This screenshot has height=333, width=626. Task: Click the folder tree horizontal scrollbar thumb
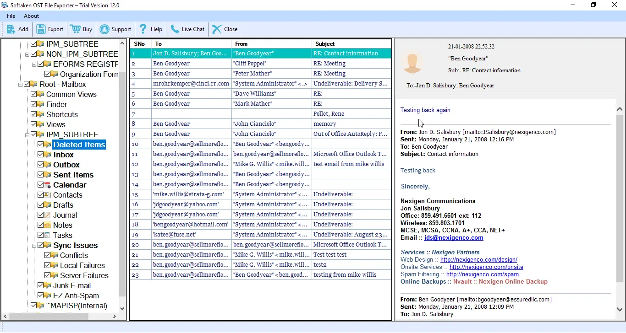[49, 316]
